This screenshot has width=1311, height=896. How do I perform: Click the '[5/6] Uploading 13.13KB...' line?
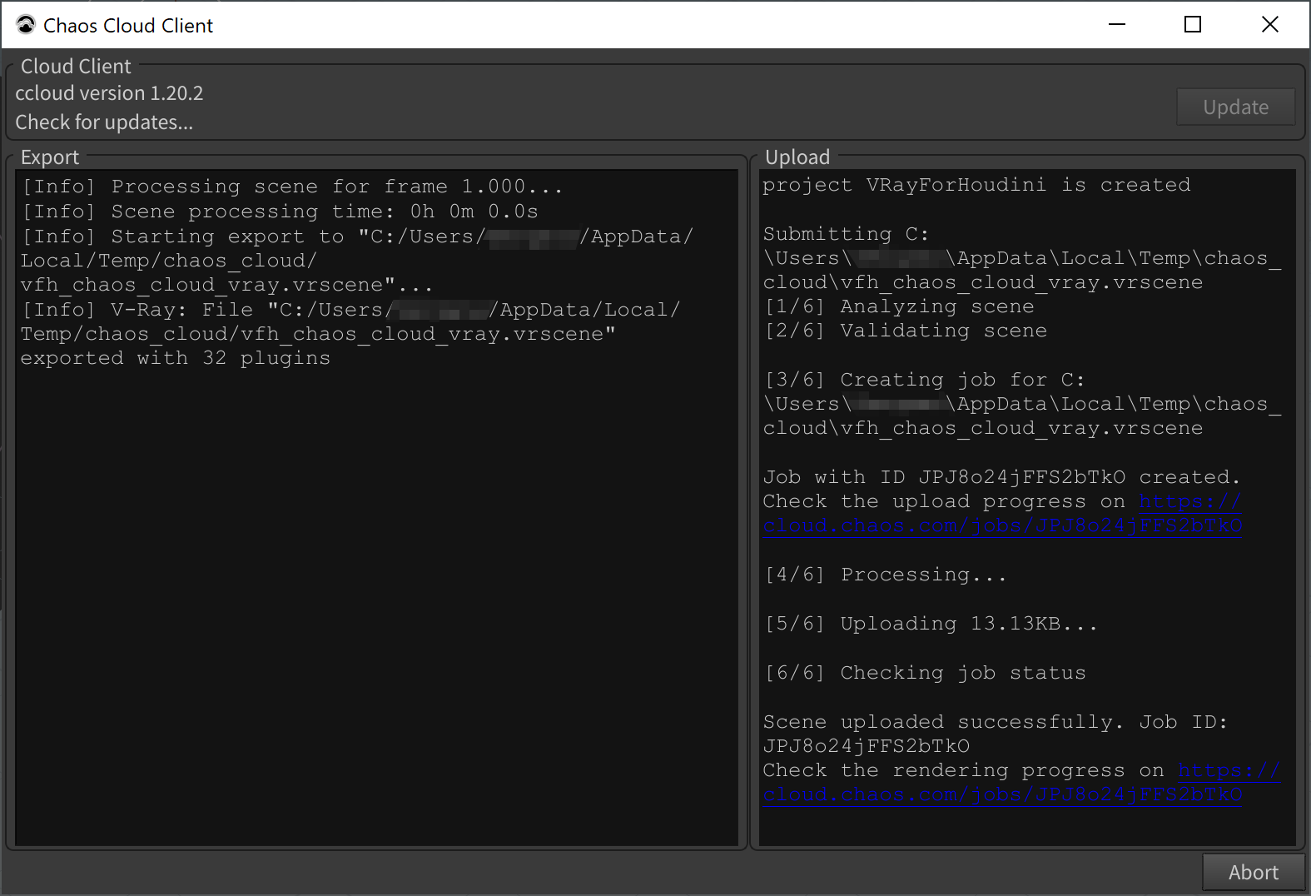(x=931, y=624)
